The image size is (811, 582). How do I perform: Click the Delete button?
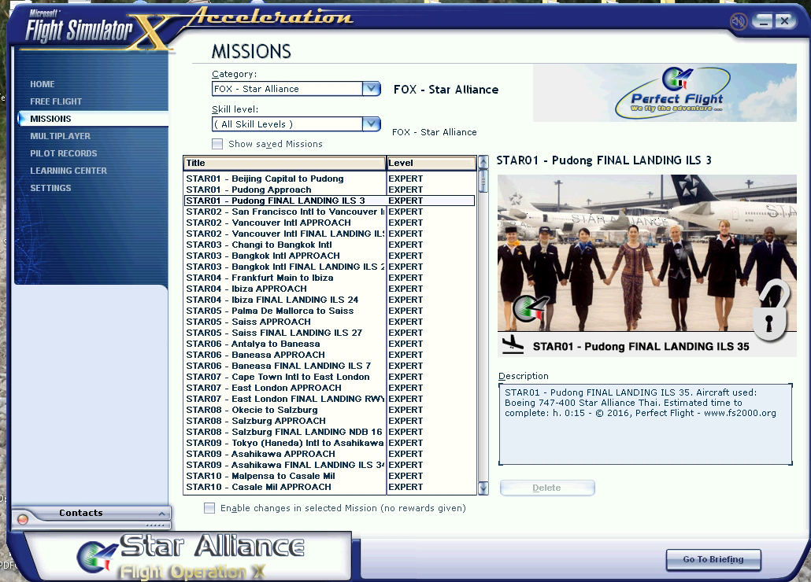coord(547,488)
